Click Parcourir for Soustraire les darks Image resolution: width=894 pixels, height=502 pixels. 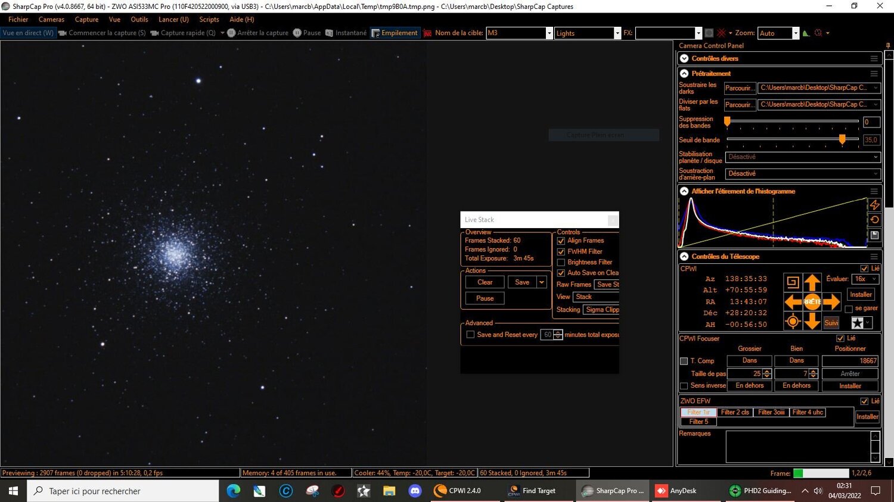(x=740, y=88)
